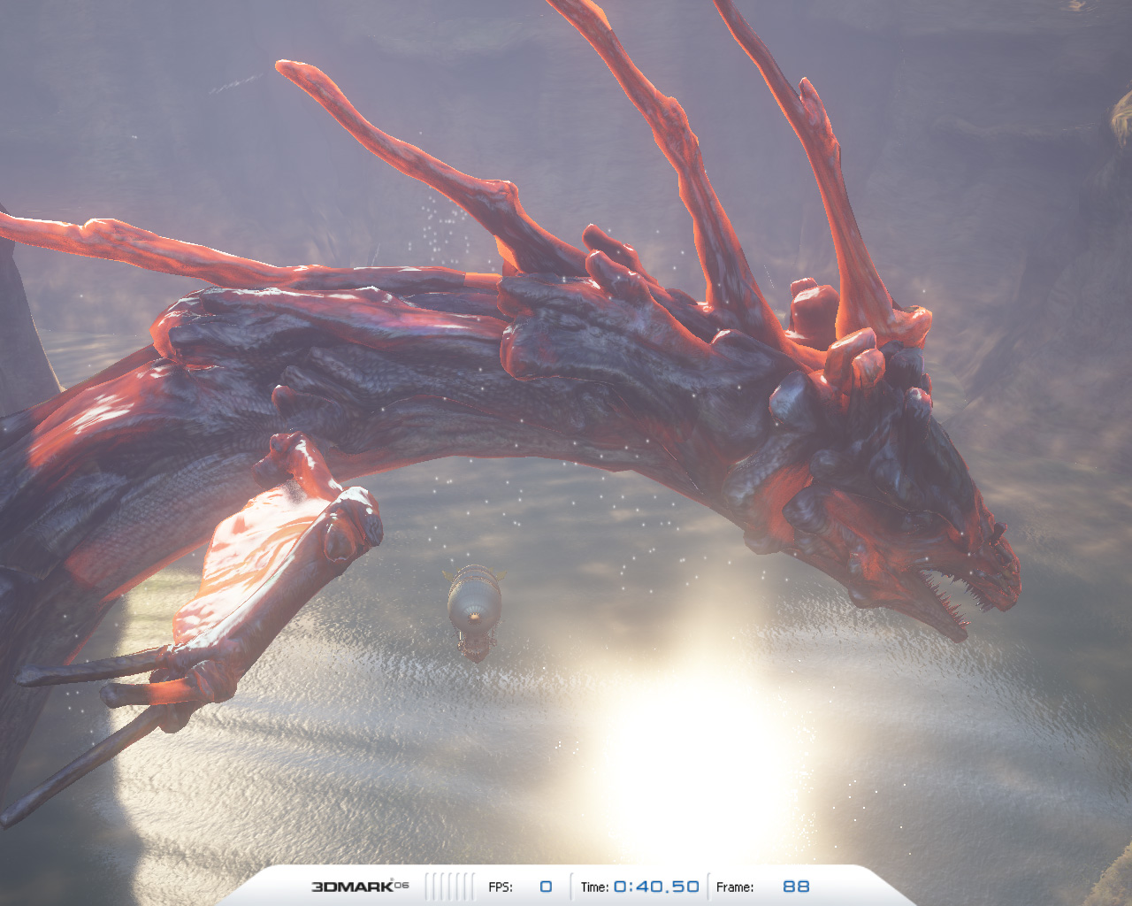Select the Frame label
This screenshot has width=1132, height=906.
click(735, 887)
